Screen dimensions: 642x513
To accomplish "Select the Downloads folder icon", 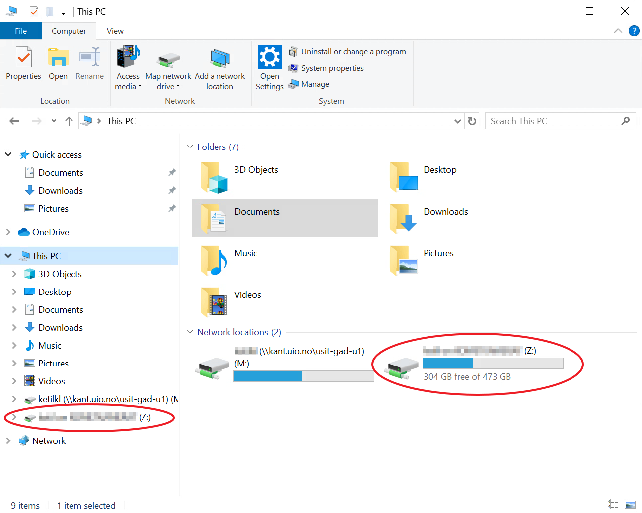I will tap(404, 219).
